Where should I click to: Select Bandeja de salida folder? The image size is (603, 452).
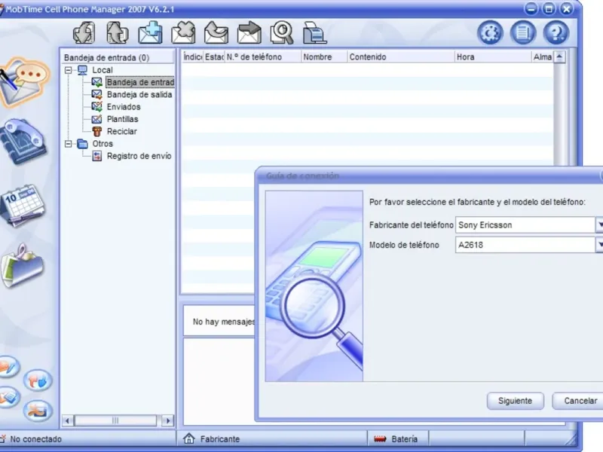(139, 95)
